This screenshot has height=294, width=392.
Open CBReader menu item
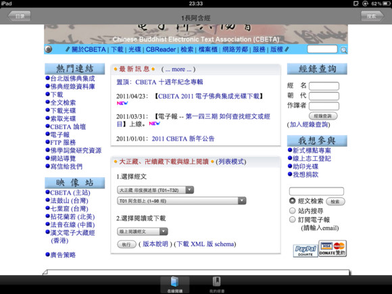[161, 49]
